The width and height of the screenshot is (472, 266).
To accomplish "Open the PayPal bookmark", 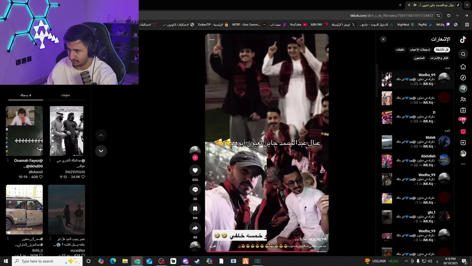I will coord(425,25).
